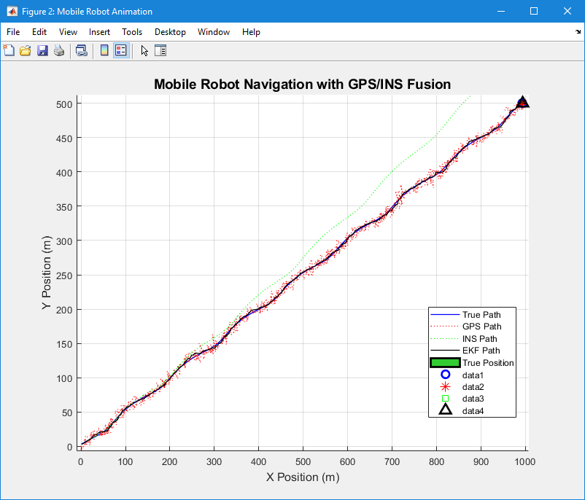Screen dimensions: 585x500
Task: Print the figure using the printer icon
Action: [x=59, y=50]
